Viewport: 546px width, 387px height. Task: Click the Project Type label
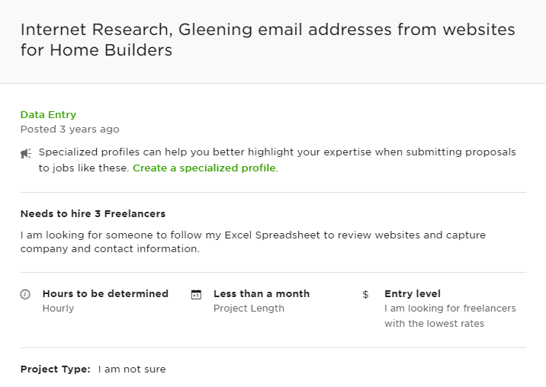tap(56, 369)
